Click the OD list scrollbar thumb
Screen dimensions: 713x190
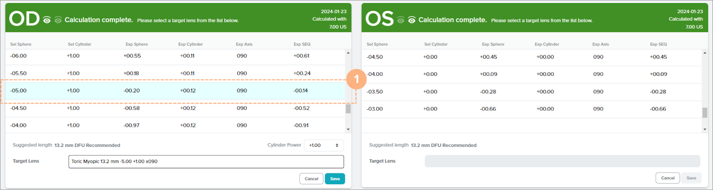(x=348, y=109)
